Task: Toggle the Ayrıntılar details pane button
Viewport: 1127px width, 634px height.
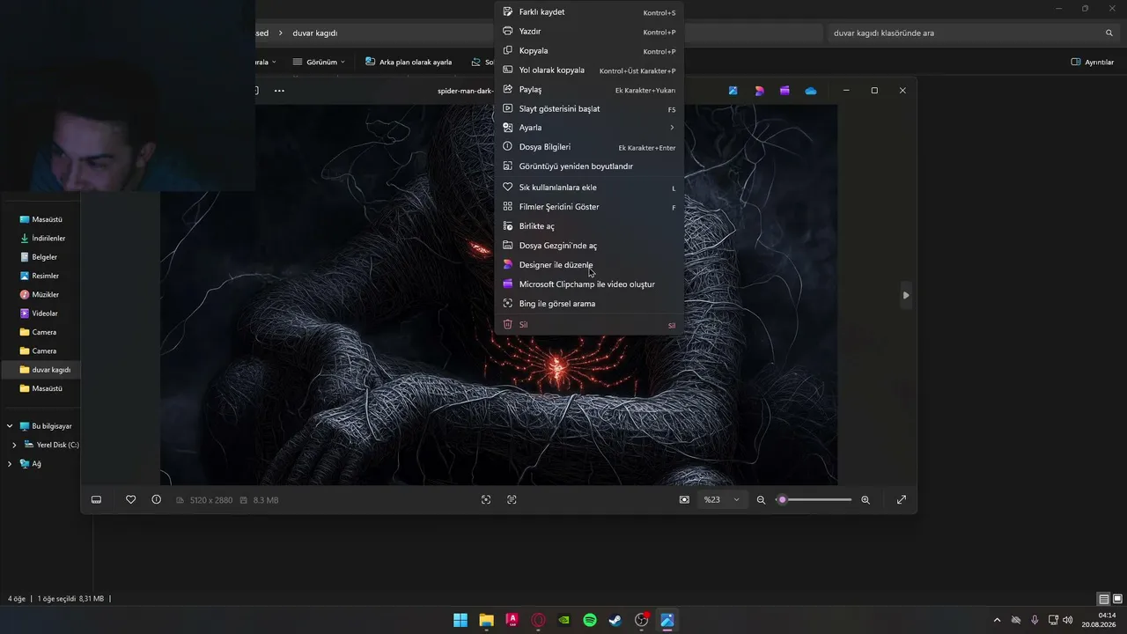Action: (x=1093, y=63)
